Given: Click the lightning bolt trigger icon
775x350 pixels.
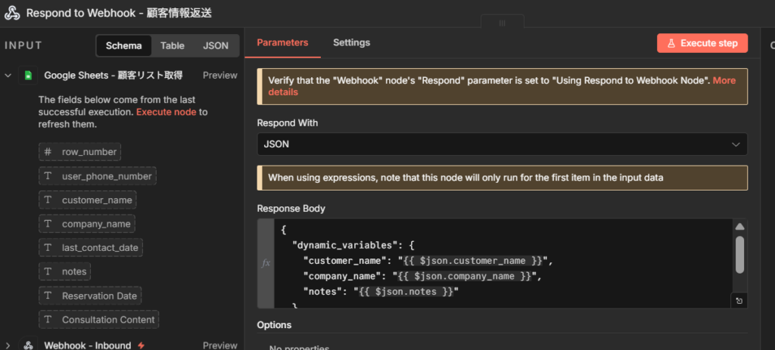Looking at the screenshot, I should pos(140,345).
